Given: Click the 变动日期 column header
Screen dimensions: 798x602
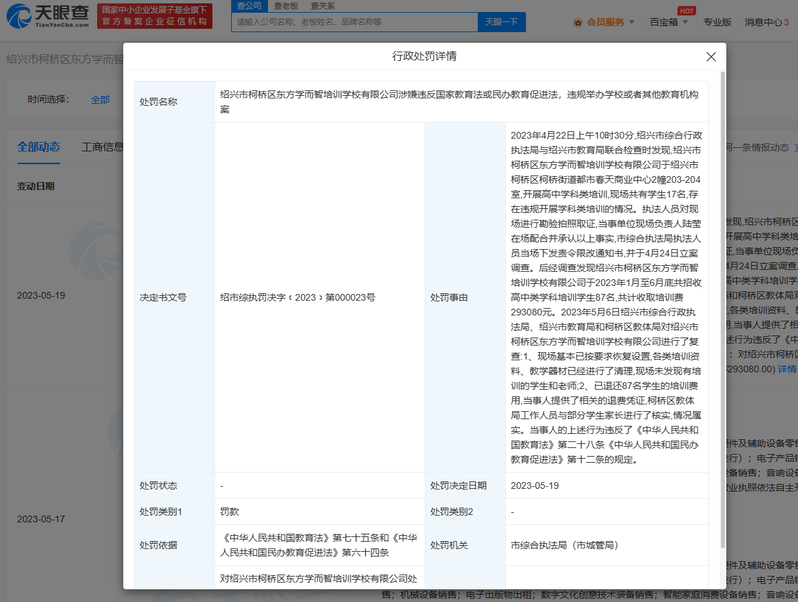Looking at the screenshot, I should pyautogui.click(x=36, y=186).
